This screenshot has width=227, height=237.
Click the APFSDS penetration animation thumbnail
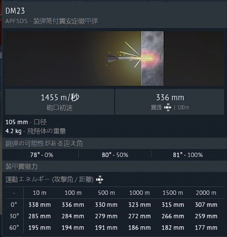(x=114, y=58)
